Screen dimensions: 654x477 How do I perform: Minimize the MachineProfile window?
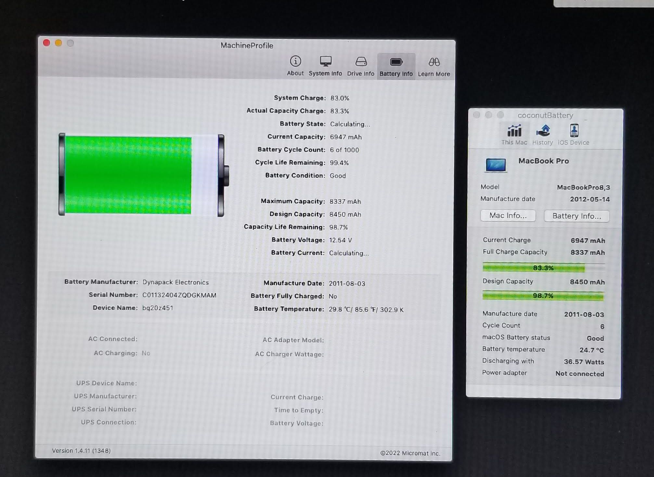click(58, 43)
